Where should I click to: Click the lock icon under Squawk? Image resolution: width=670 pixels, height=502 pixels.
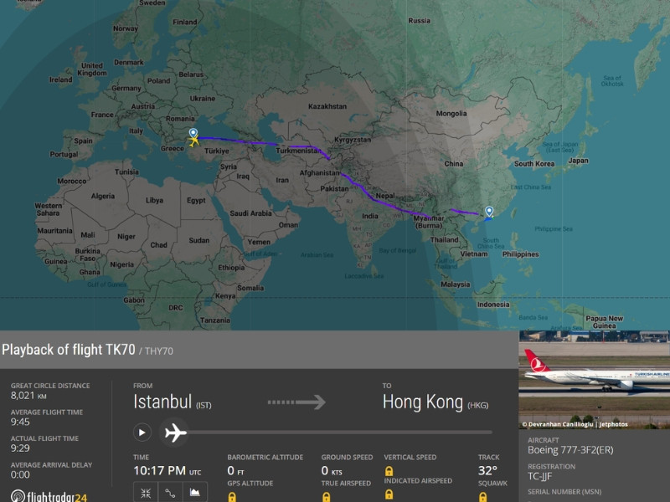482,496
